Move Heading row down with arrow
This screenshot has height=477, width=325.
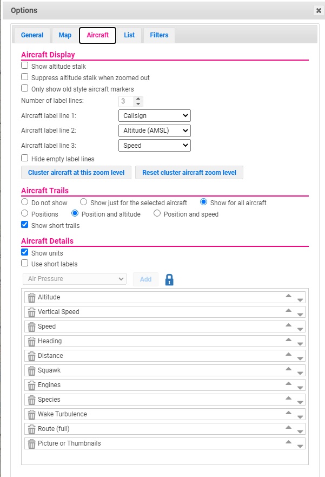click(x=300, y=344)
